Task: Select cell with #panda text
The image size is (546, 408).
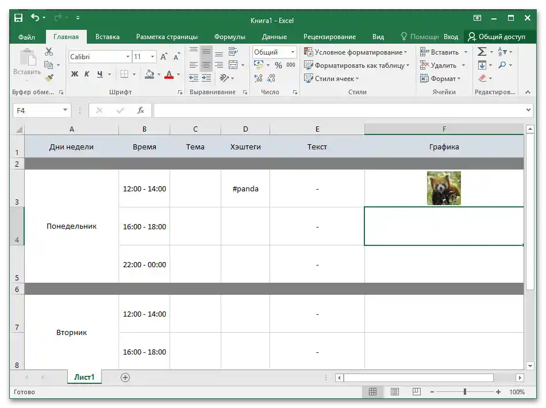Action: tap(245, 188)
